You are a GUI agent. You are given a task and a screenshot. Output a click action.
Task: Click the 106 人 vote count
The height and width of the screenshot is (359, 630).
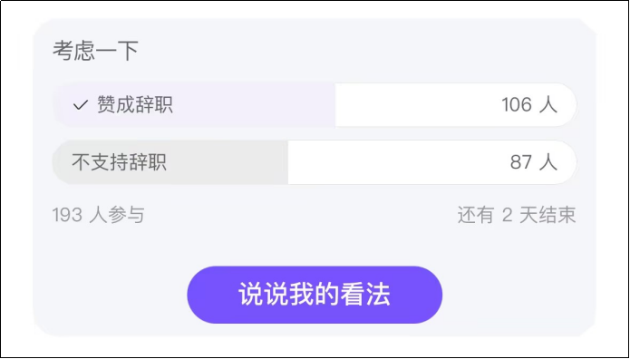(x=529, y=105)
